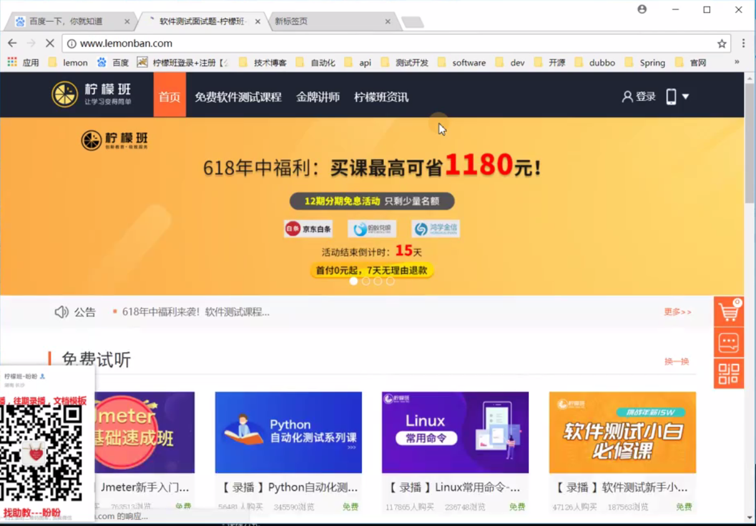Click the 首付0元起 7天无理由退款 button
The height and width of the screenshot is (526, 756).
(371, 270)
